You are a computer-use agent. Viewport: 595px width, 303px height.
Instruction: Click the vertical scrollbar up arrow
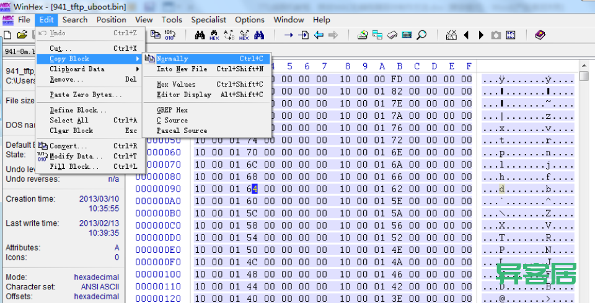[584, 66]
